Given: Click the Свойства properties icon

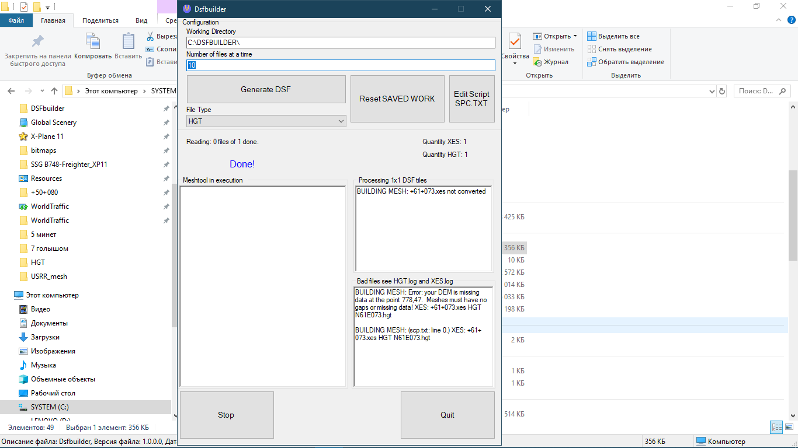Looking at the screenshot, I should pos(515,42).
